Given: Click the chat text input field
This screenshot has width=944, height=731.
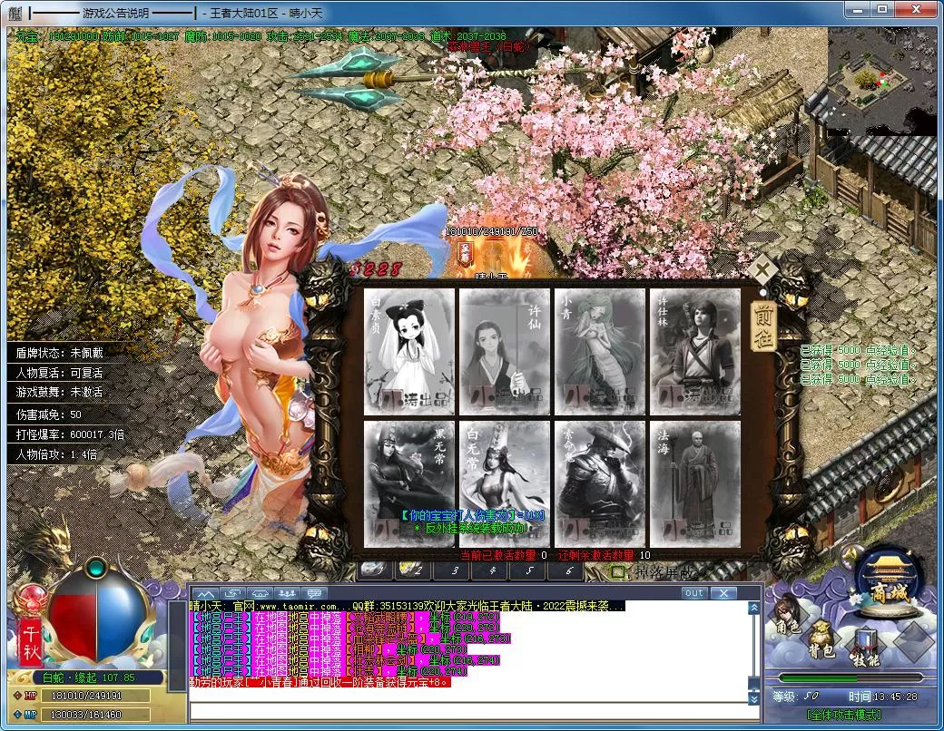Looking at the screenshot, I should pyautogui.click(x=475, y=712).
